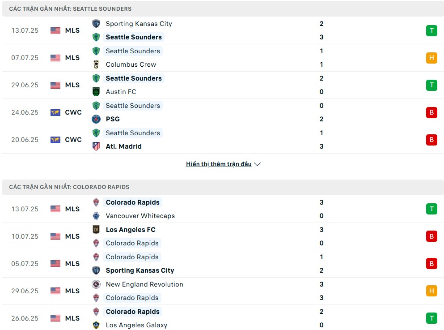Select the red B badge for the PSG match
444x330 pixels.
coord(431,112)
